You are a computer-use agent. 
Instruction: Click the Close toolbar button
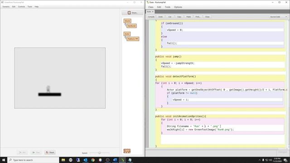pyautogui.click(x=208, y=17)
